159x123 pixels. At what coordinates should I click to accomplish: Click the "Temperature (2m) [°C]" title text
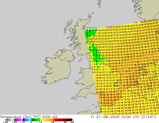pos(20,117)
